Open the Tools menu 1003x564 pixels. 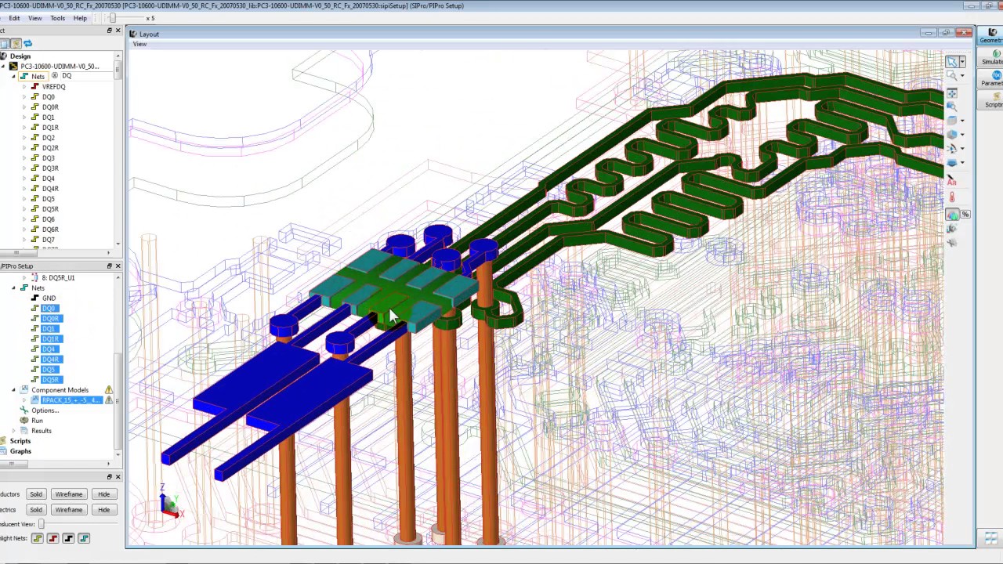58,18
